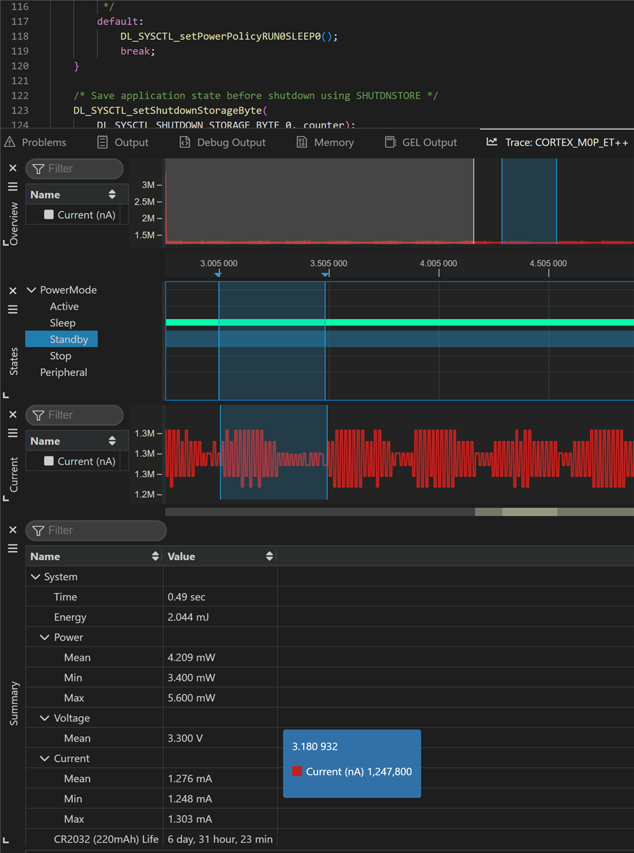Toggle Current (nA) checkbox in Current panel
This screenshot has width=634, height=853.
click(49, 461)
